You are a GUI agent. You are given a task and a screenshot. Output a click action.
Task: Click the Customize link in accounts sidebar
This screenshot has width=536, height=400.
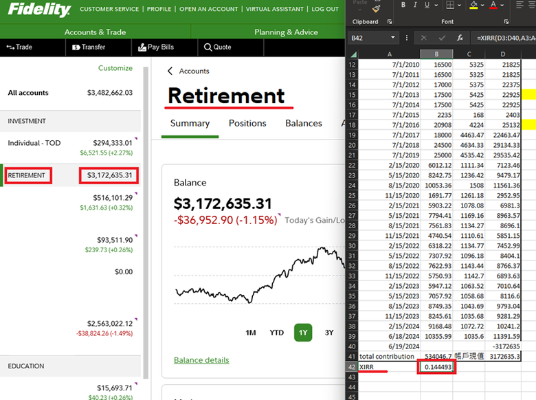coord(115,68)
